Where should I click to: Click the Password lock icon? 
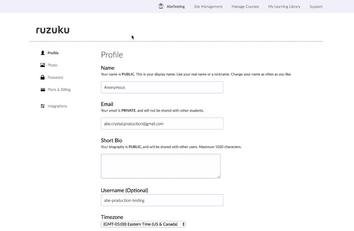tap(43, 77)
